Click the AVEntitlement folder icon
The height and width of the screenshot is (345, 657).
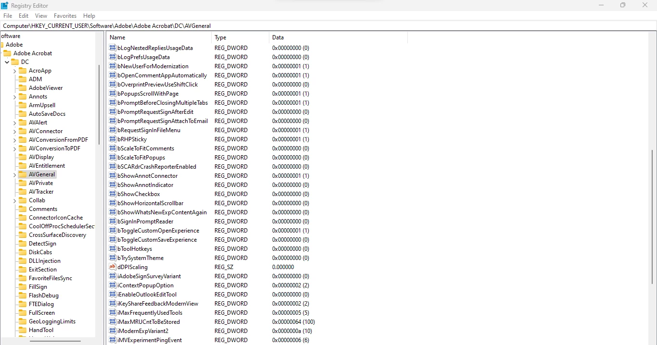coord(23,166)
